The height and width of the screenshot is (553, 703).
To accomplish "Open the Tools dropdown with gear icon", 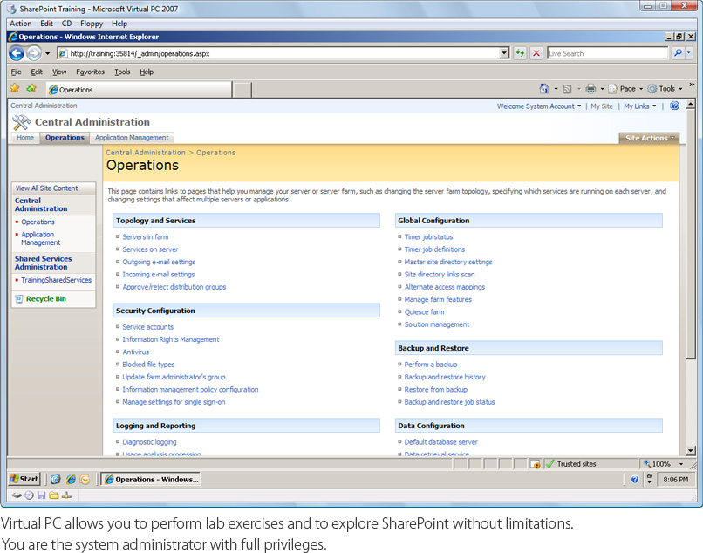I will click(665, 89).
